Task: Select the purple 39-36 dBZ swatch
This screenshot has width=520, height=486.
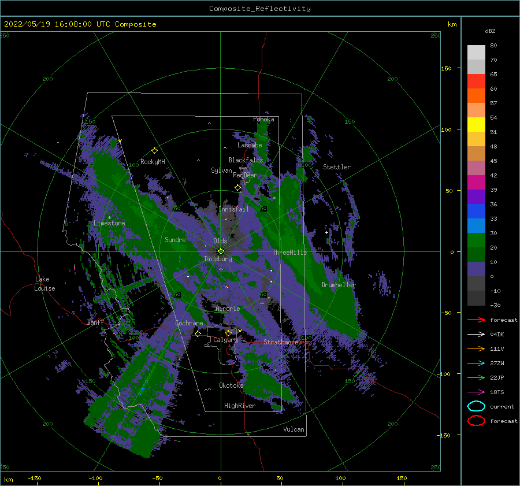Action: (476, 197)
